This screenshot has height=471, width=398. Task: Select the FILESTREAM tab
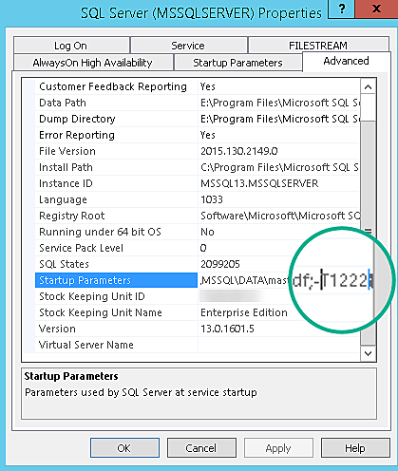[x=318, y=46]
